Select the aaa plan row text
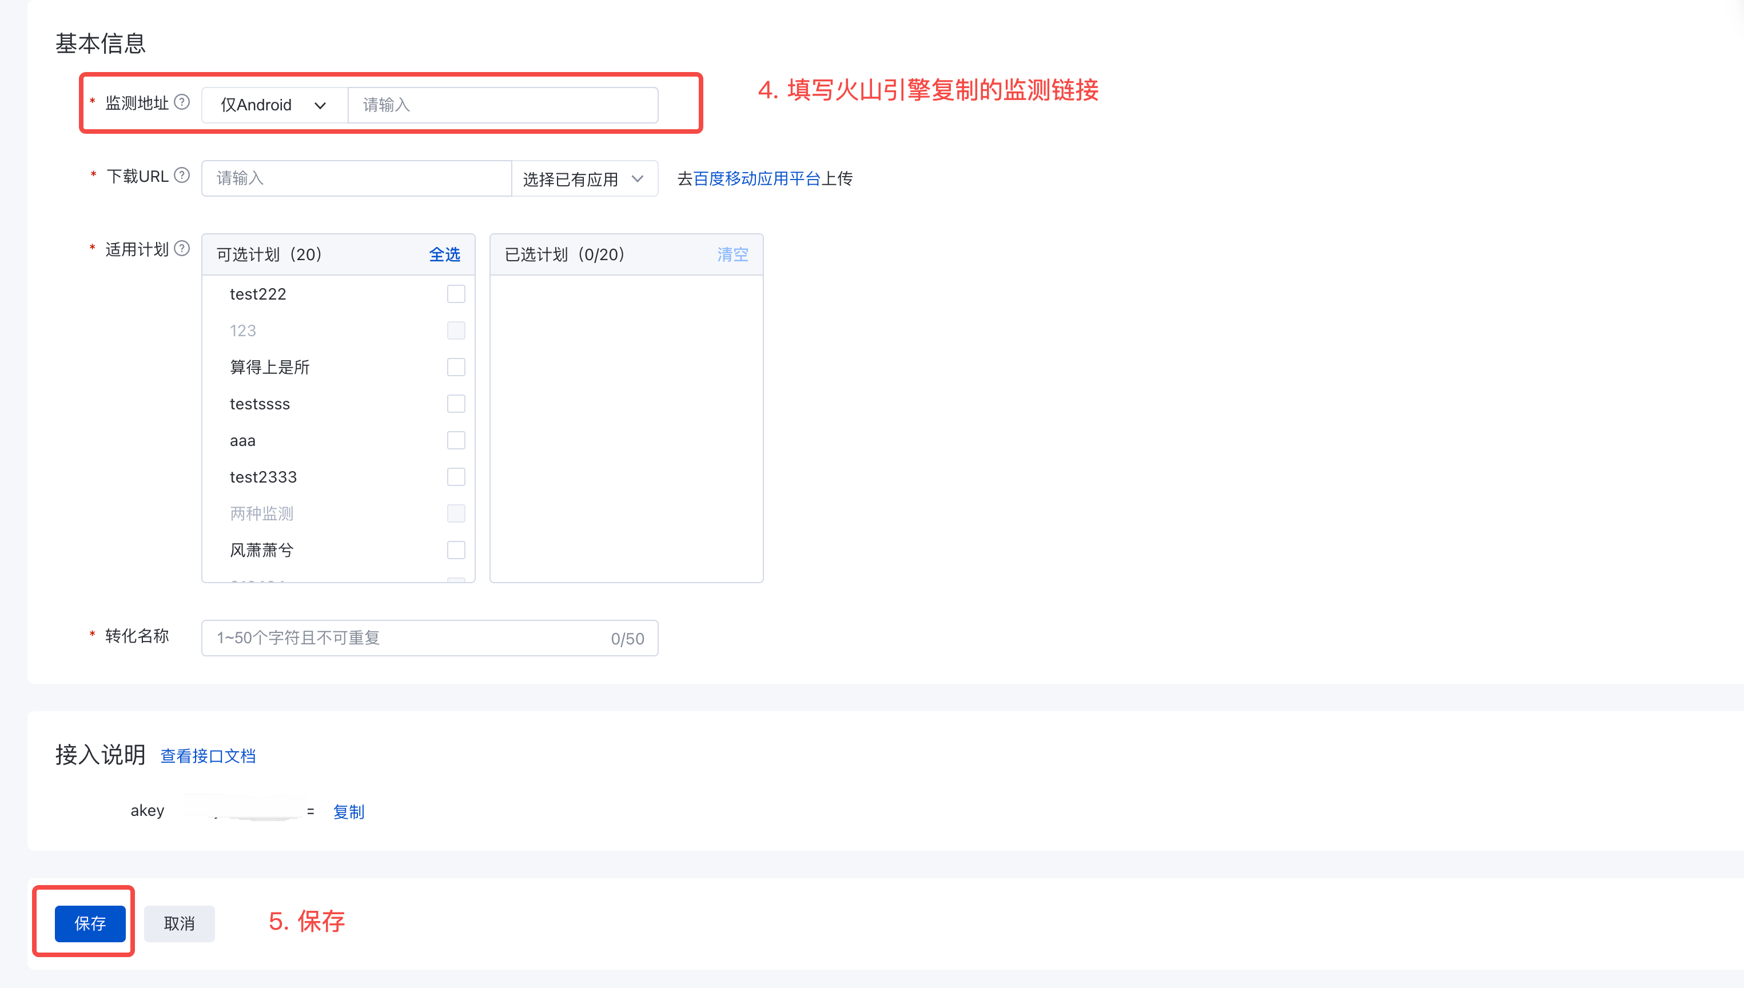1744x988 pixels. (243, 441)
